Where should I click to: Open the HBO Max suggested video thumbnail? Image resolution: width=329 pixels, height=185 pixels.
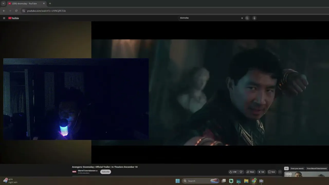pyautogui.click(x=306, y=174)
